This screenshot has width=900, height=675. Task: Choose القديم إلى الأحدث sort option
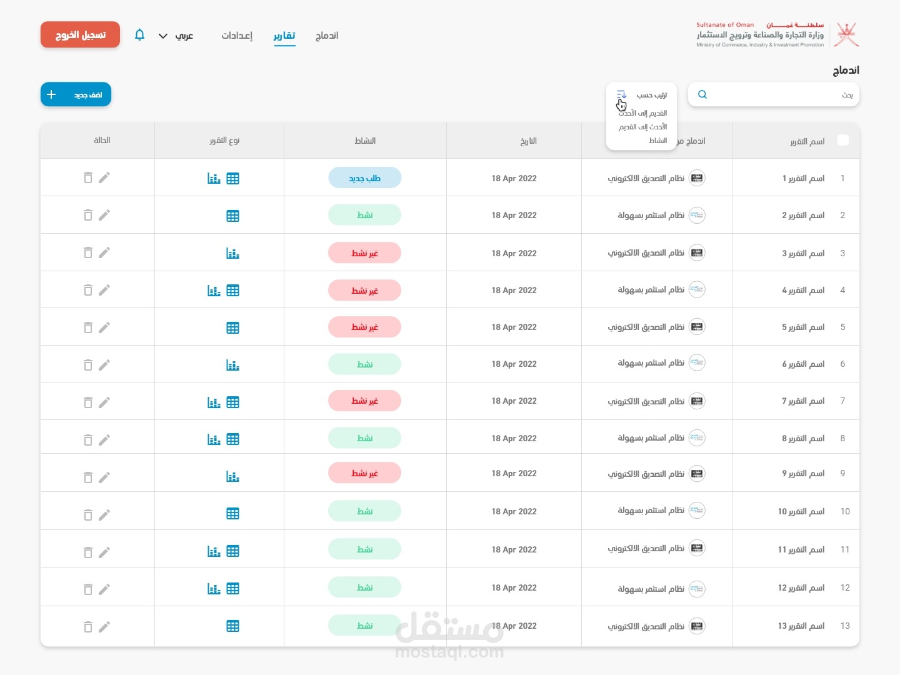pos(643,113)
